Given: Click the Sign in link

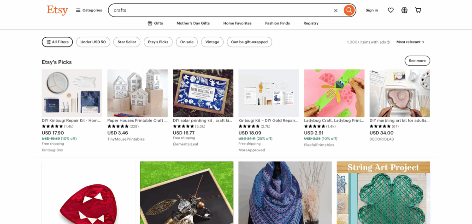Looking at the screenshot, I should [x=372, y=10].
